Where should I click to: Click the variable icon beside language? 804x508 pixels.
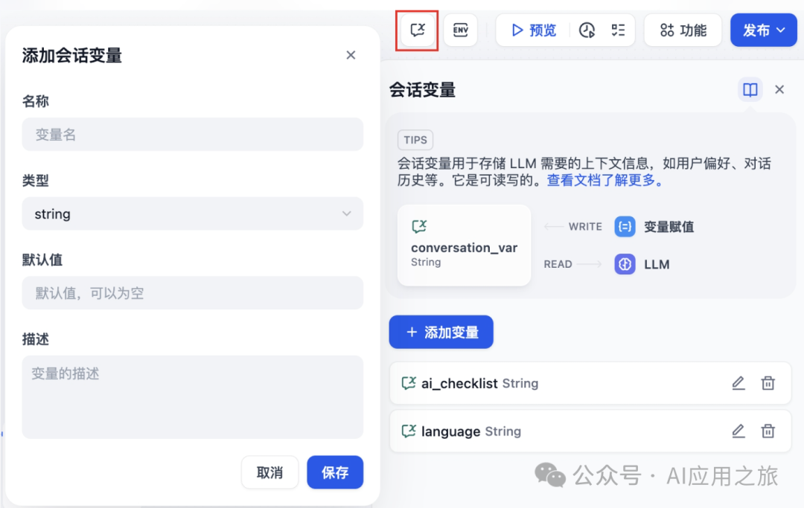tap(409, 431)
